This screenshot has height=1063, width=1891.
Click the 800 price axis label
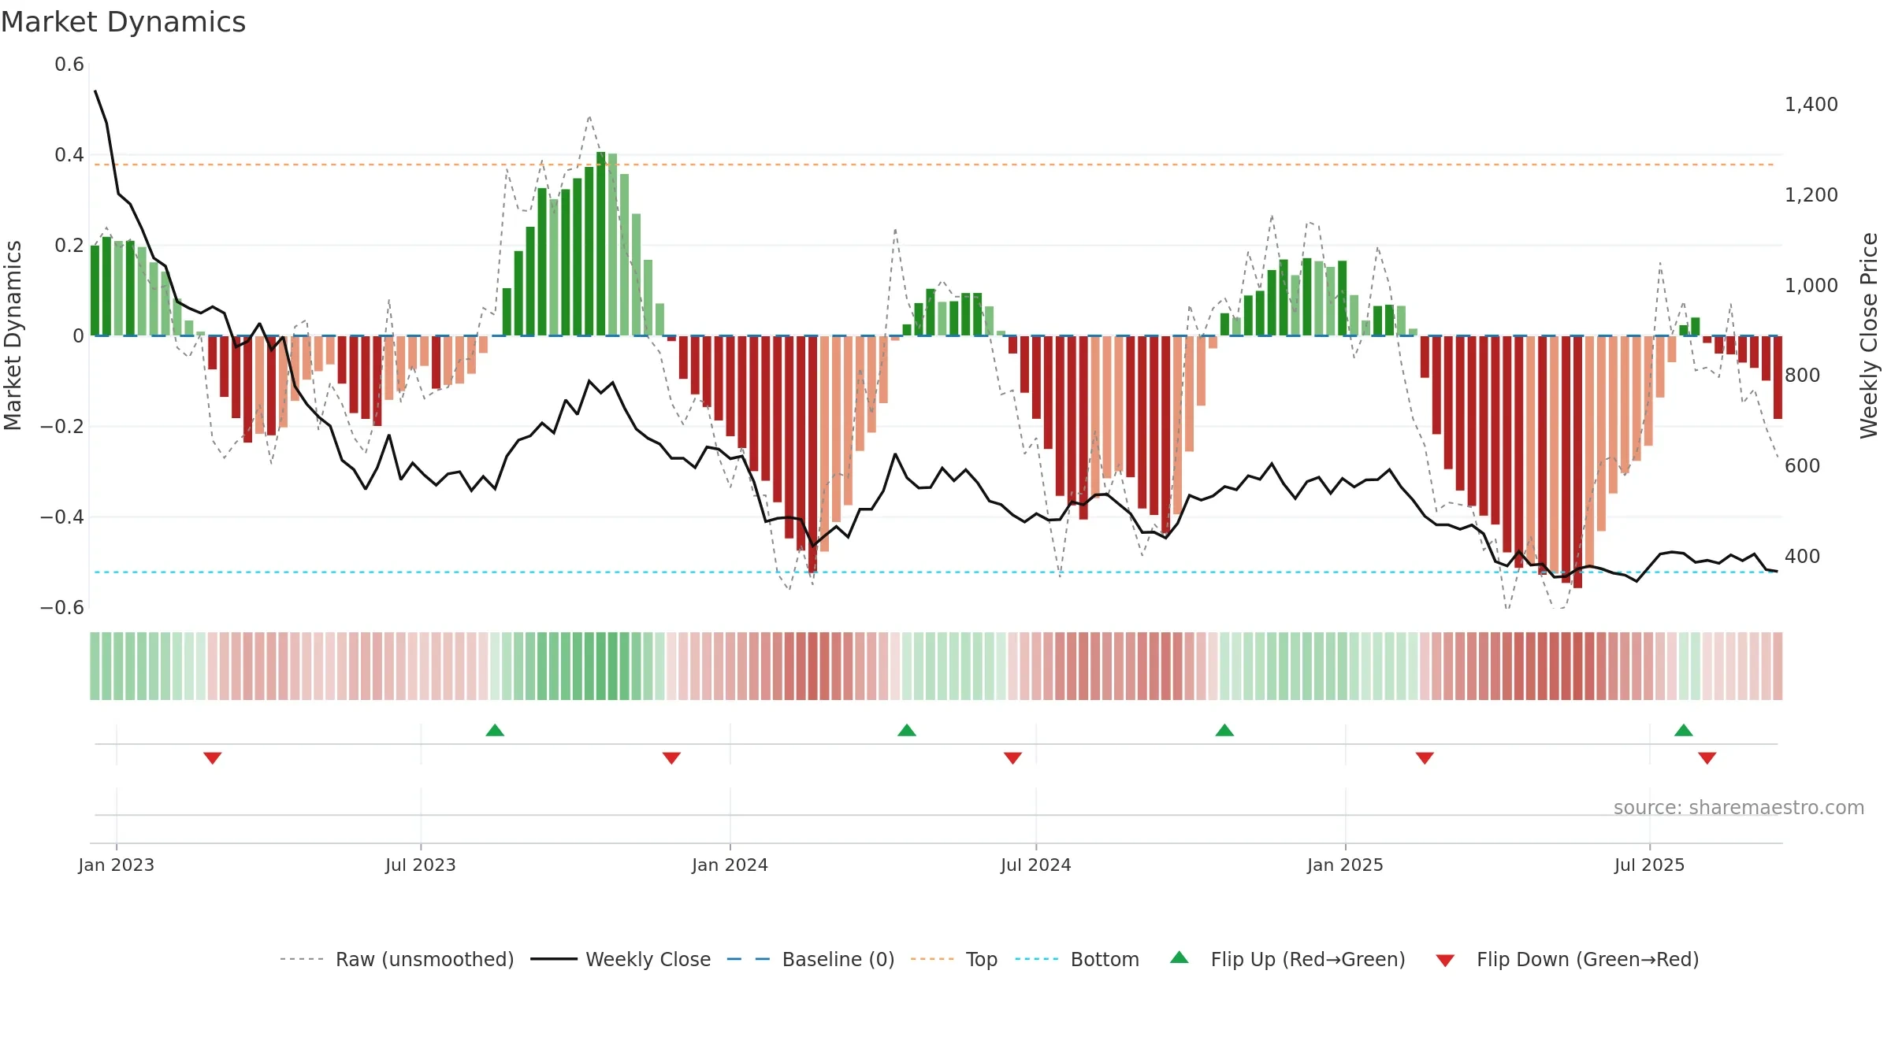click(x=1803, y=375)
